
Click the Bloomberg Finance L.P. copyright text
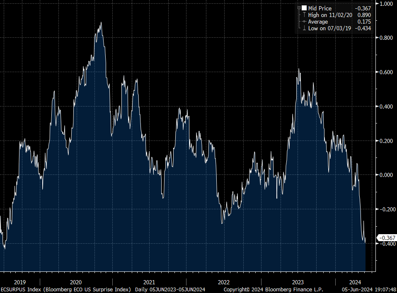click(x=273, y=289)
